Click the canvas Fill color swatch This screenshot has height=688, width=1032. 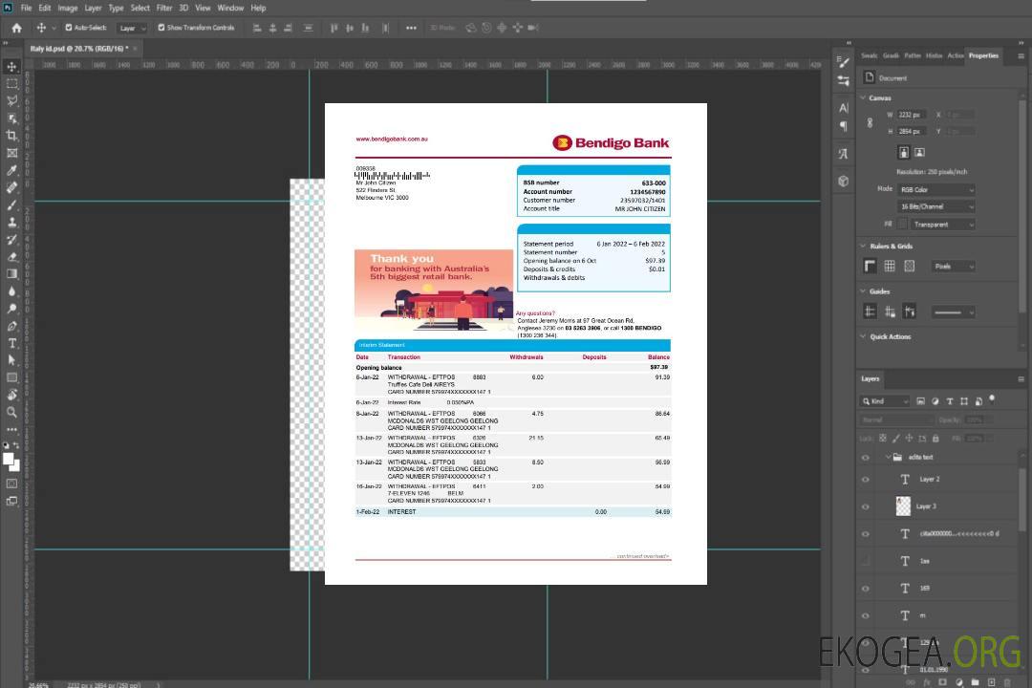point(903,225)
